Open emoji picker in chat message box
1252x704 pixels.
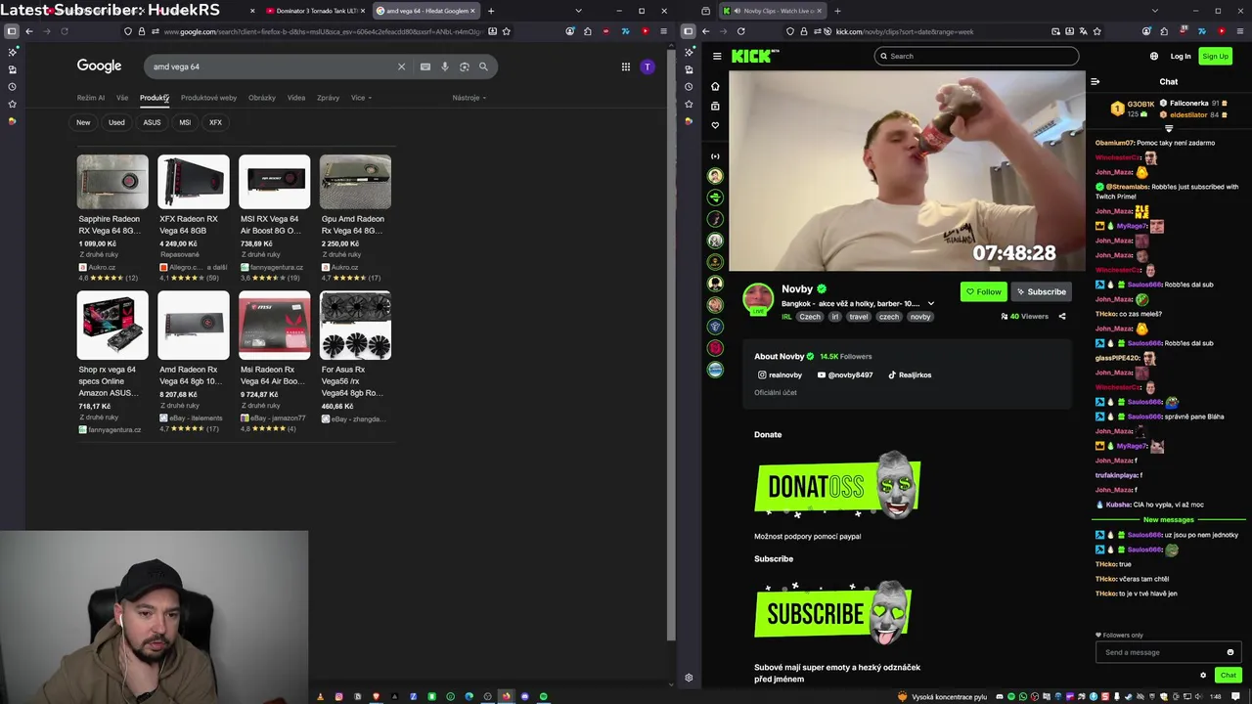point(1230,652)
